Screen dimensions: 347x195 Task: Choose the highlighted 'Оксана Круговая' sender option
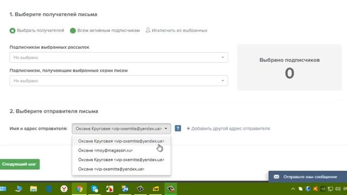(121, 141)
